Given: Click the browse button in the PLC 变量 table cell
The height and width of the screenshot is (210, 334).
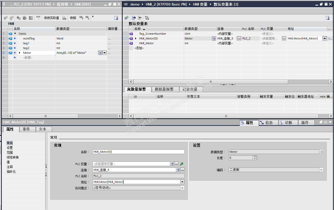Looking at the screenshot, I should point(284,38).
